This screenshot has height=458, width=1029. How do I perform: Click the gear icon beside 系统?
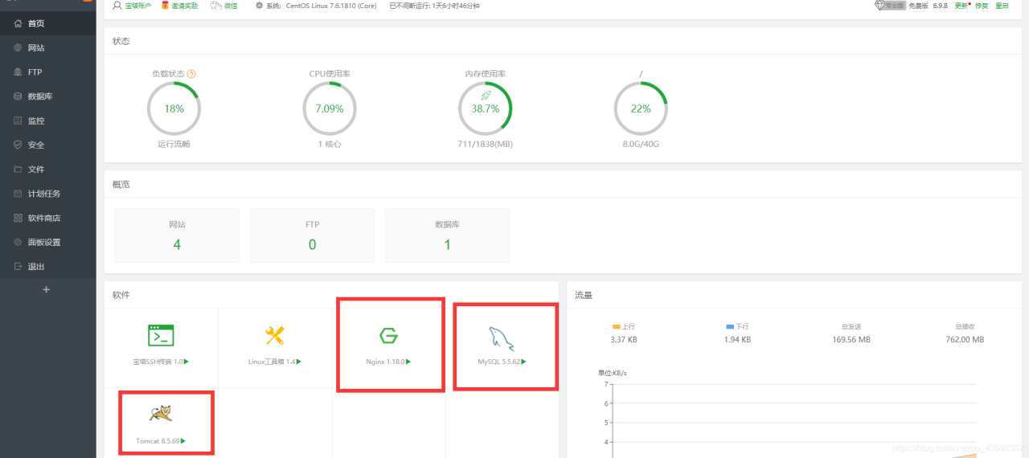tap(259, 6)
